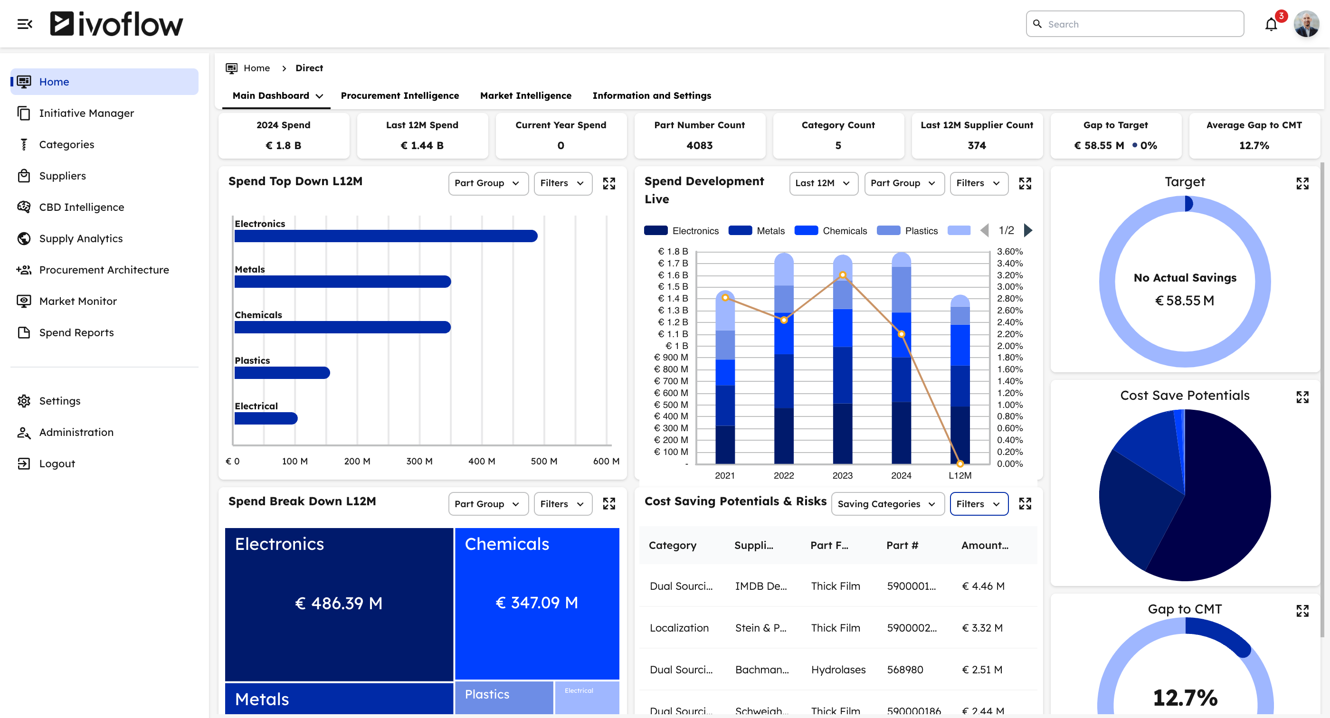
Task: Click the Plastics bar in Spend Top Down
Action: tap(282, 373)
